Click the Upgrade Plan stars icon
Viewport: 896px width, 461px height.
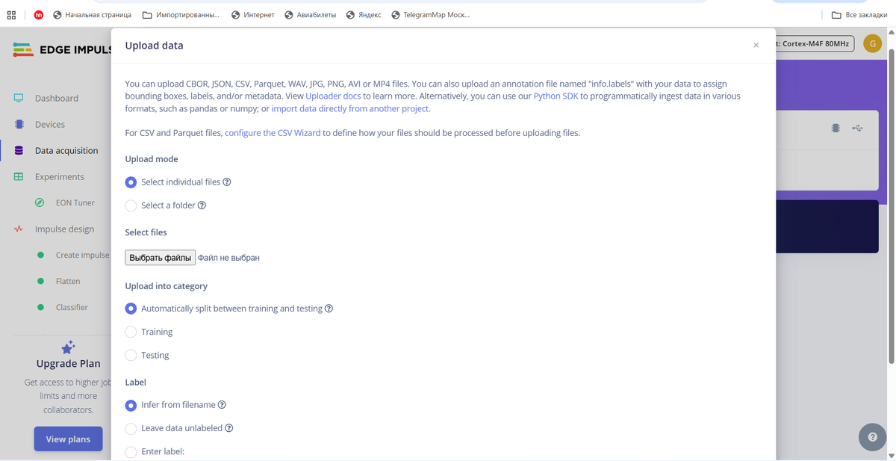(x=68, y=347)
